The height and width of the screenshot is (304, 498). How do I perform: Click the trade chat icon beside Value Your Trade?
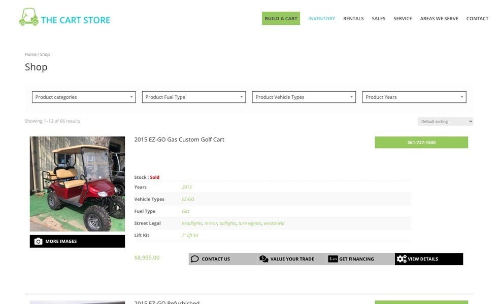263,259
